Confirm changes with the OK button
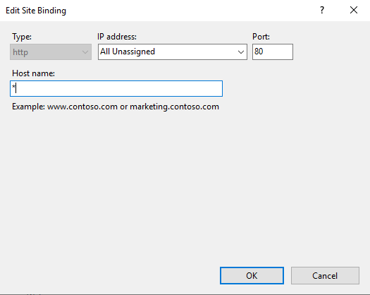Viewport: 370px width, 295px height. coord(252,276)
